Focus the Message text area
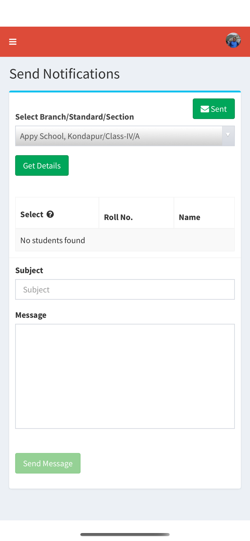Screen dimensions: 250x541 (x=125, y=376)
